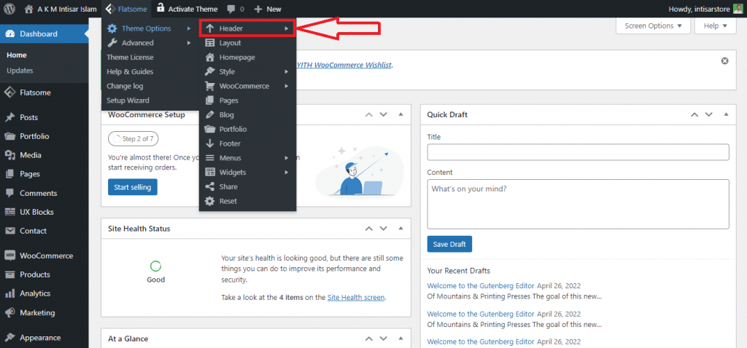The image size is (747, 348).
Task: Click the Homepage house icon in submenu
Action: [x=209, y=57]
